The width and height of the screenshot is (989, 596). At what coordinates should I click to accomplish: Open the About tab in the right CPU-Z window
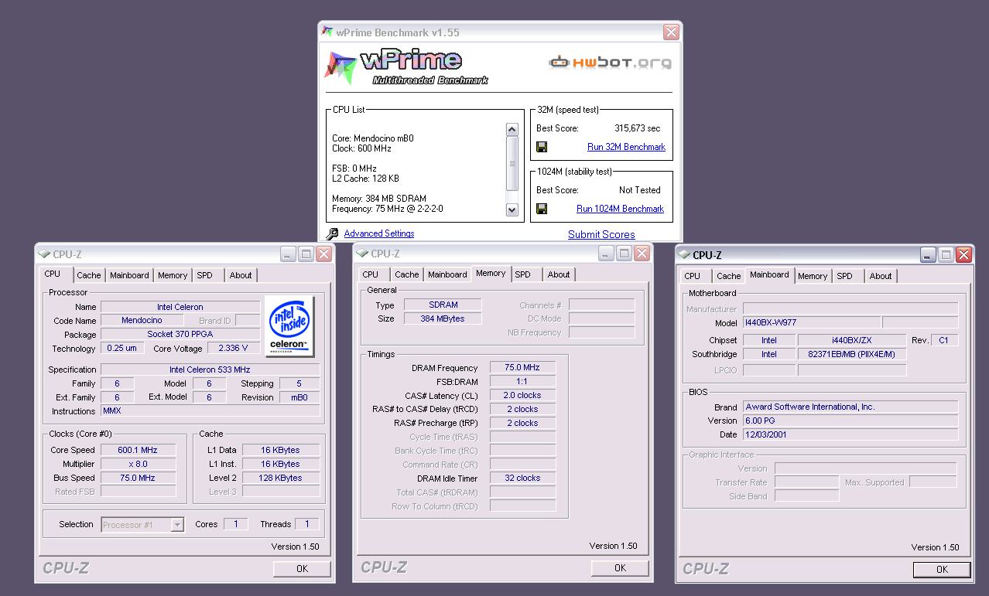point(881,276)
